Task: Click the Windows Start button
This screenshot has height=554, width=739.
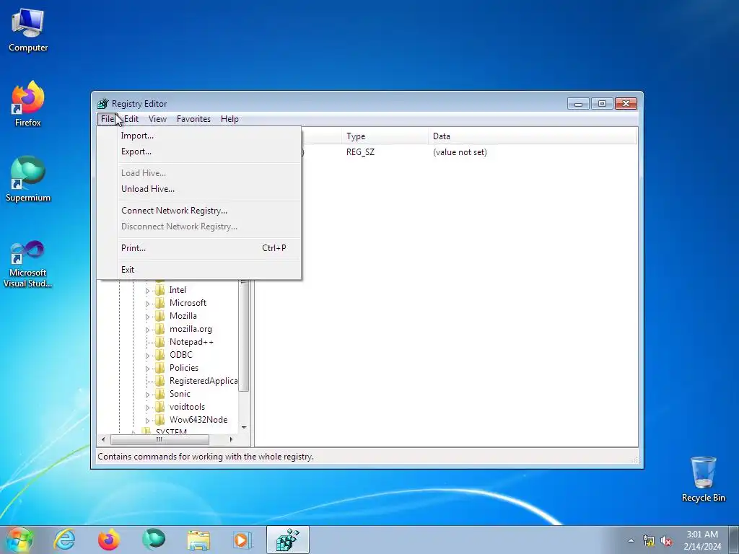Action: point(19,540)
